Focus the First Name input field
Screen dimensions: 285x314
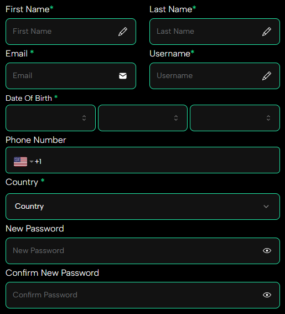(x=71, y=32)
